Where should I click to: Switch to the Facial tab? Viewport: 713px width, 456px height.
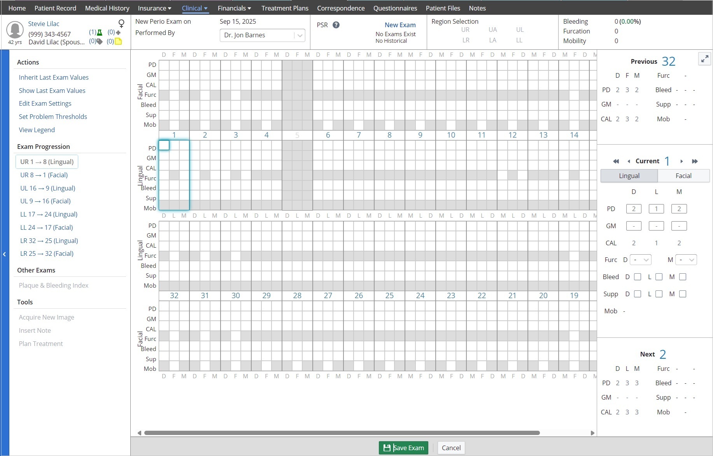coord(683,176)
